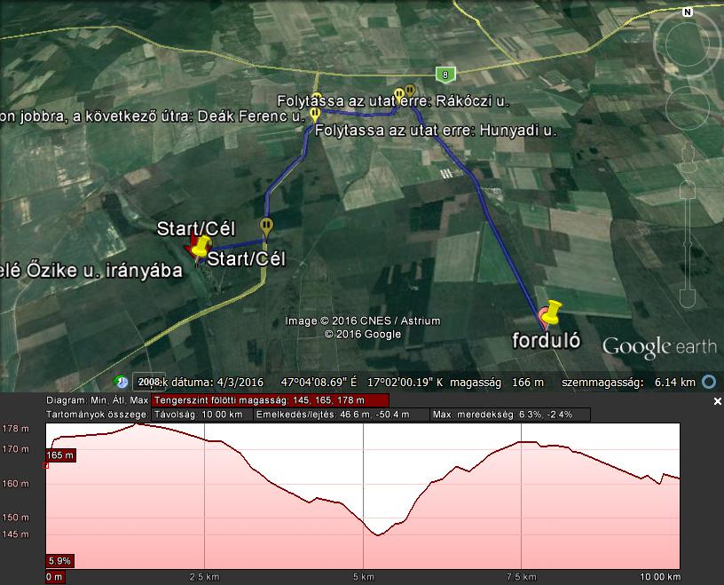The image size is (724, 585).
Task: Click the Emelkedés/lejtés summary field
Action: pos(340,415)
